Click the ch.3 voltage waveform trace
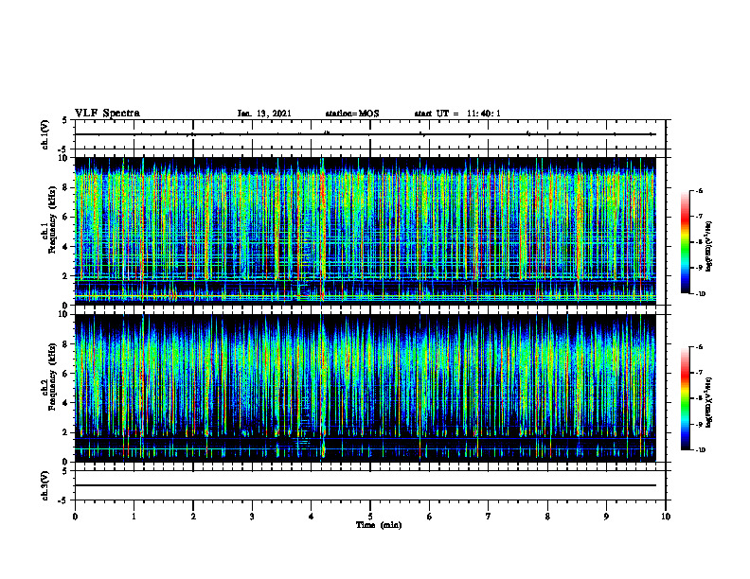The width and height of the screenshot is (750, 579). [366, 485]
